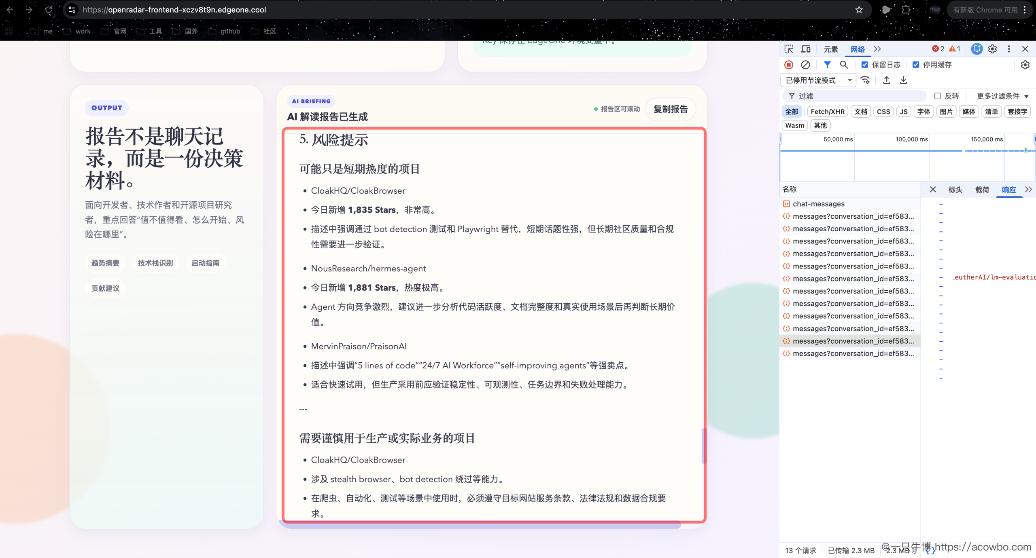Select the Fetch/XHR request type filter
The image size is (1036, 558).
[x=828, y=112]
